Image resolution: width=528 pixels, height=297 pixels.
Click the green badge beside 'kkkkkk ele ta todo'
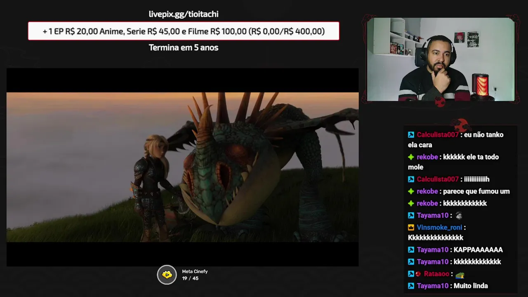[x=411, y=157]
